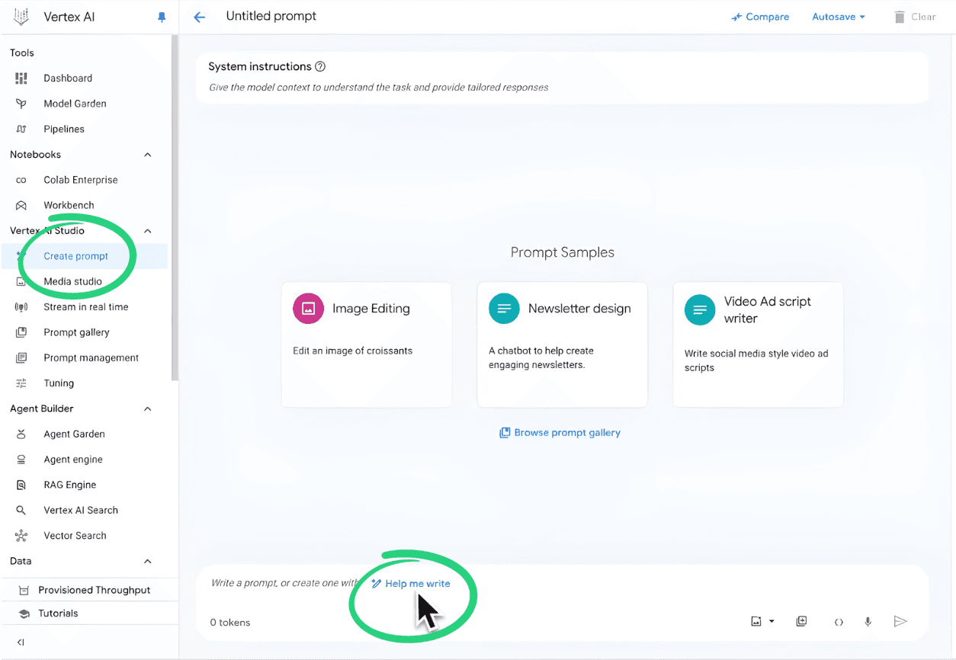The width and height of the screenshot is (956, 660).
Task: Click the Untitled prompt title
Action: [271, 16]
